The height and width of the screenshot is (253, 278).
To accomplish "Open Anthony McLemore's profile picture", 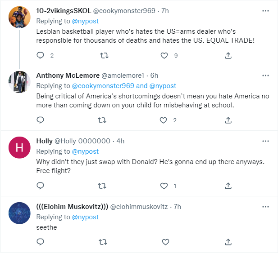I will [20, 82].
